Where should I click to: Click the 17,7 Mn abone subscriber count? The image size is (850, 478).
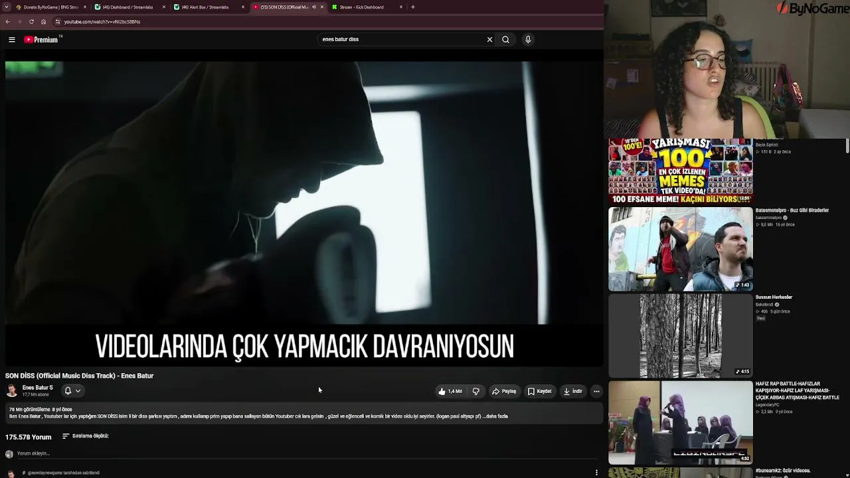tap(36, 395)
